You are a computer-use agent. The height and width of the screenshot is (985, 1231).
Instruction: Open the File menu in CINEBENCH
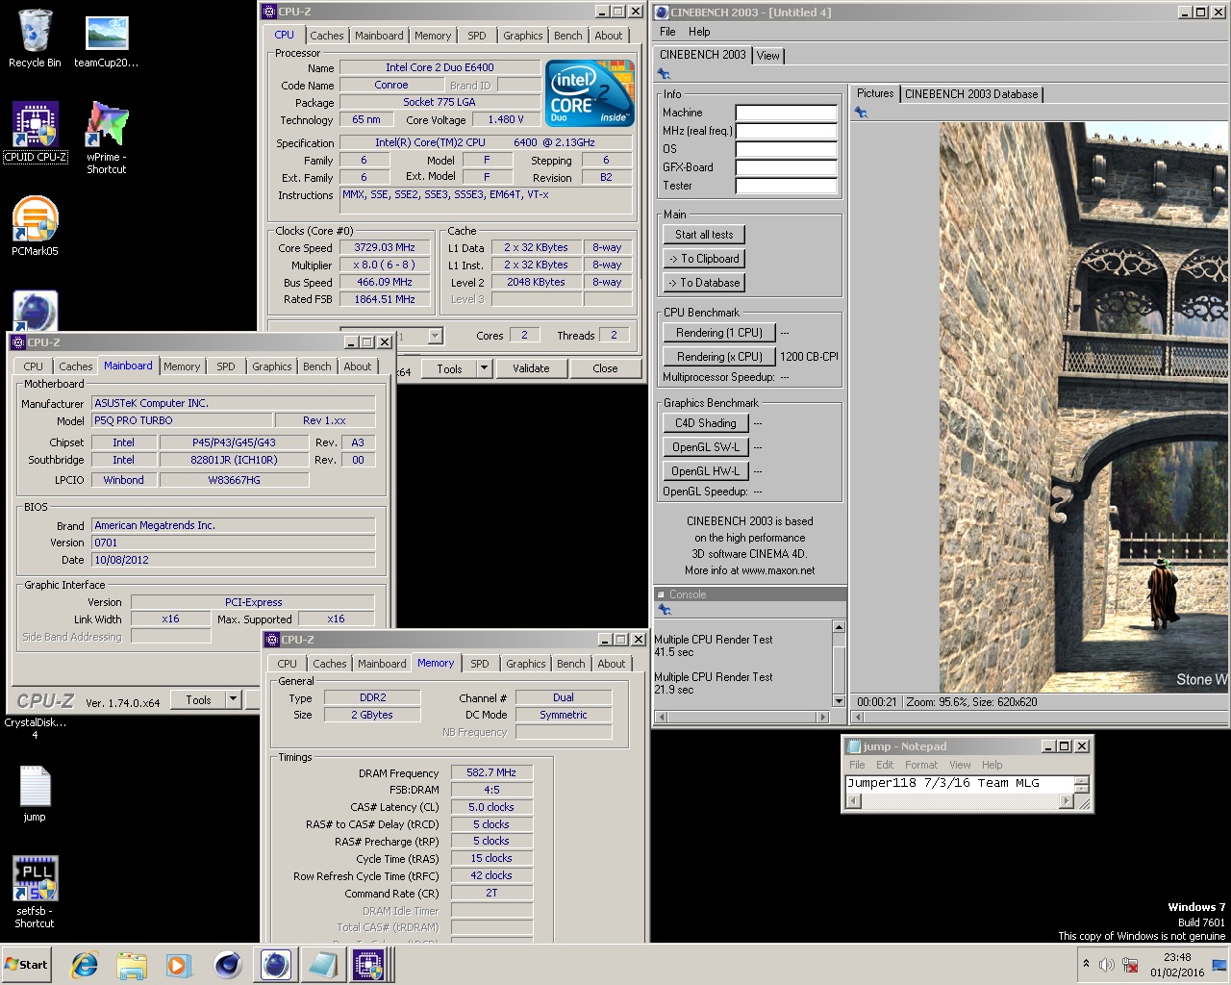tap(667, 32)
